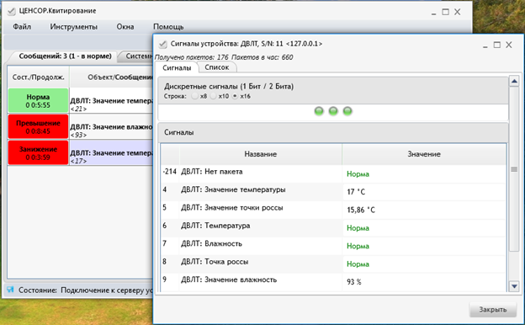Select the x10 row radio option
Screen dimensions: 525x325
[x=214, y=96]
